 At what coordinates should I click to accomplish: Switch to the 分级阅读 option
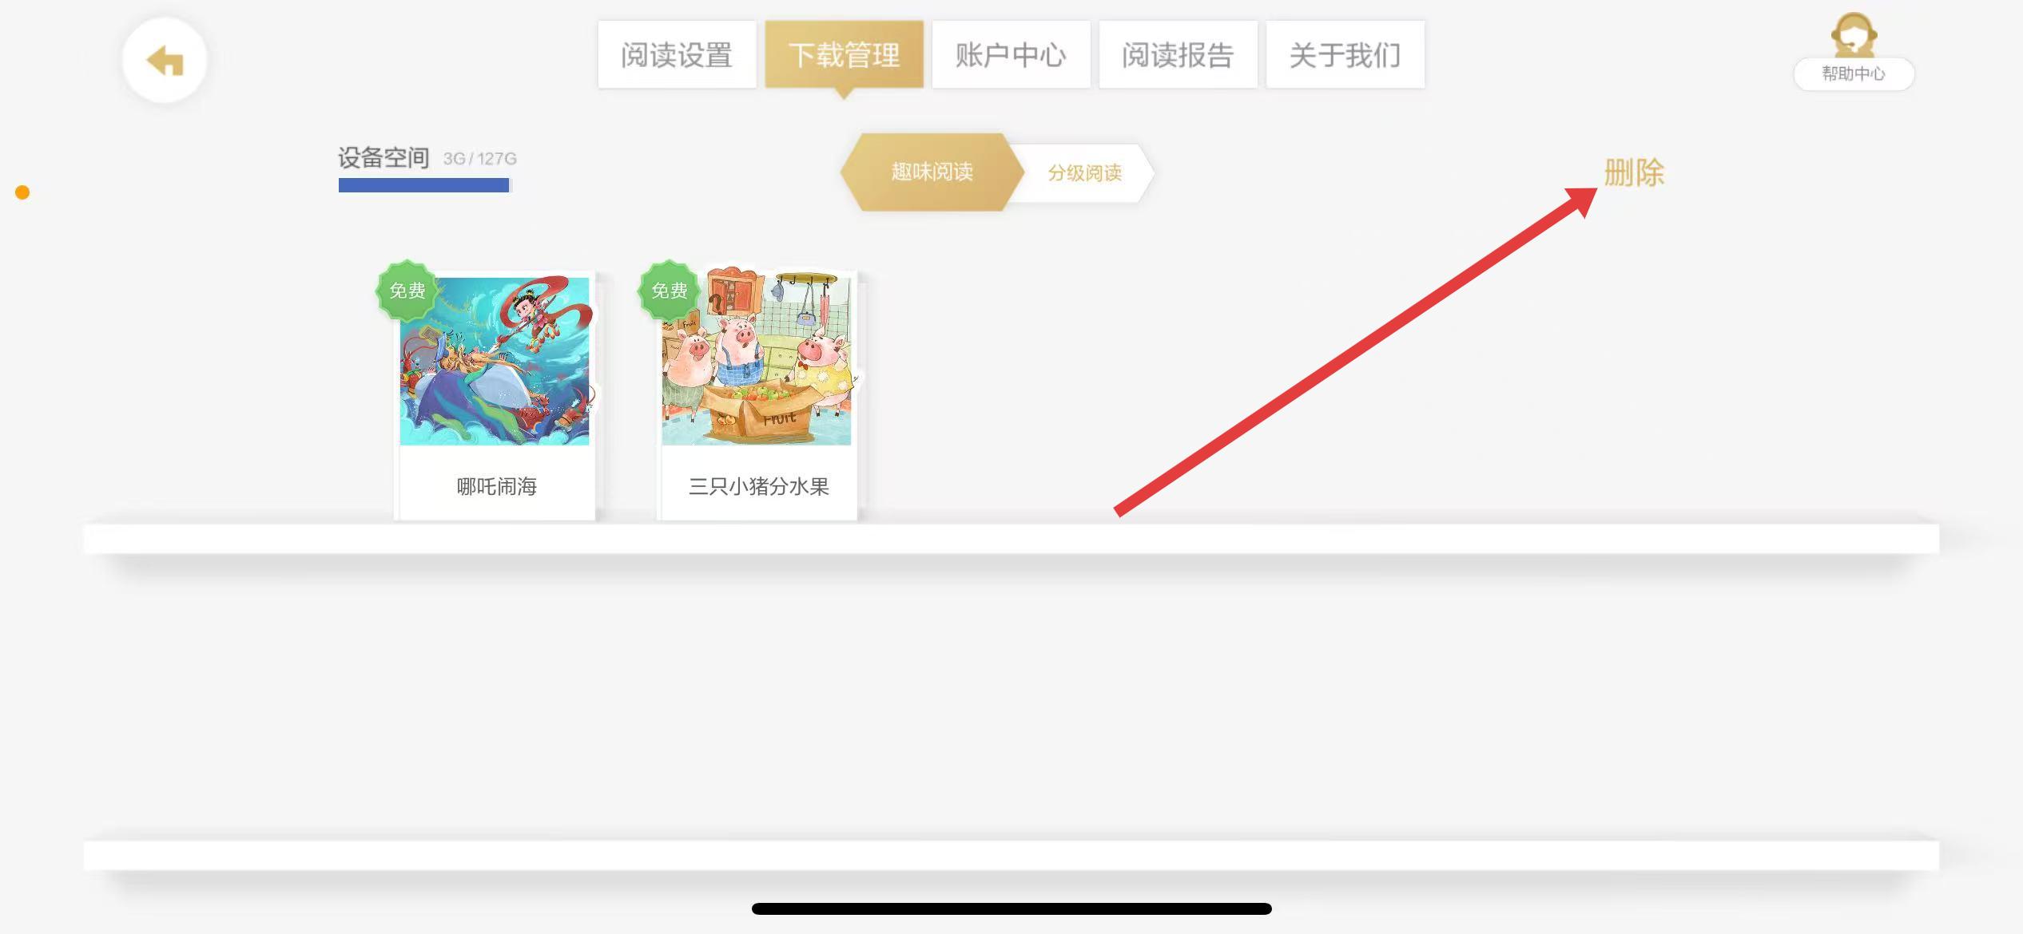(x=1085, y=173)
